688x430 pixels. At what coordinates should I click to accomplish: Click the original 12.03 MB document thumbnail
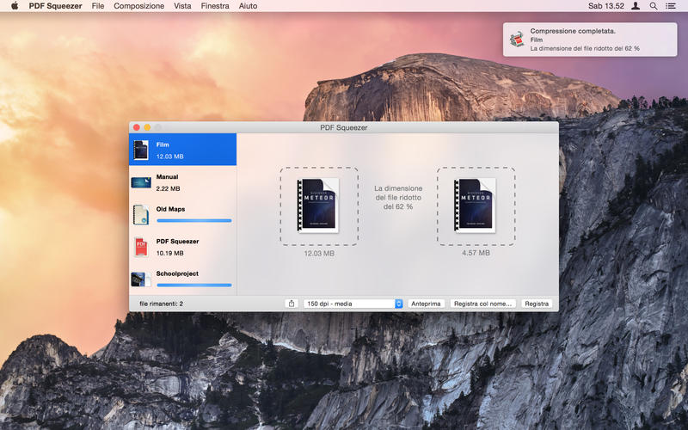pyautogui.click(x=318, y=206)
